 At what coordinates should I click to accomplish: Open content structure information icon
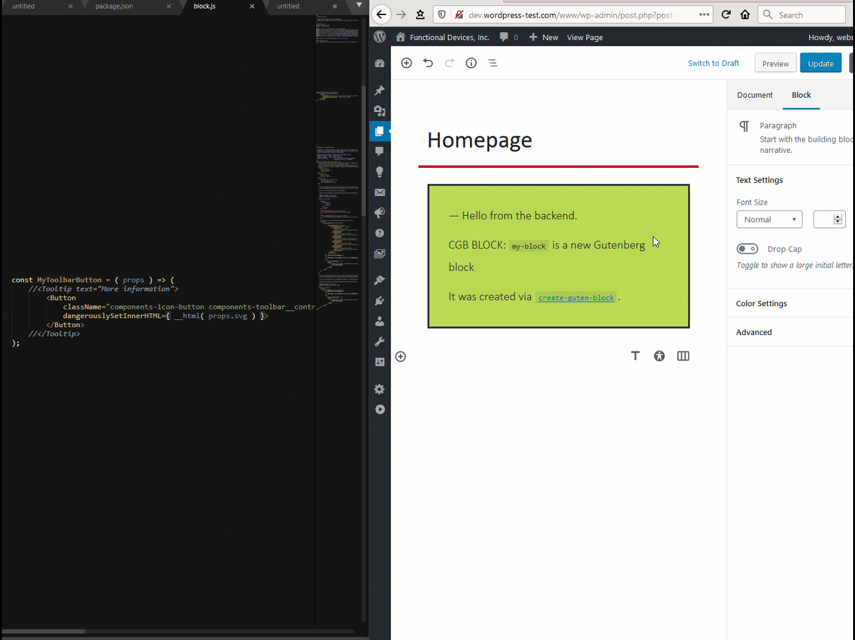(471, 63)
